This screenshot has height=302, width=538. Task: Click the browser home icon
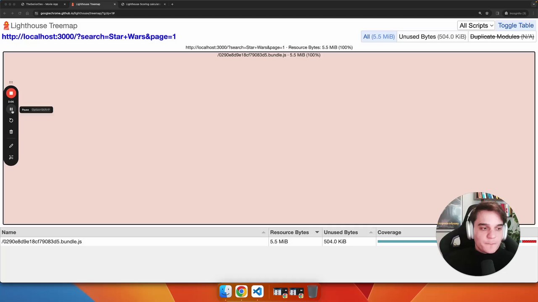pos(27,13)
